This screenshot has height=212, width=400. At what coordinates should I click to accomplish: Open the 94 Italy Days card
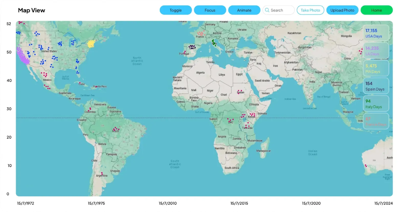pos(376,104)
